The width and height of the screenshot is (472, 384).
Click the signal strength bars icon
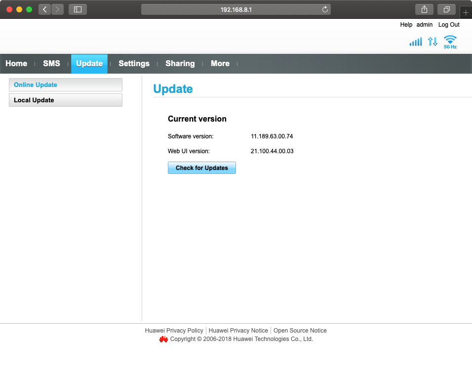415,42
